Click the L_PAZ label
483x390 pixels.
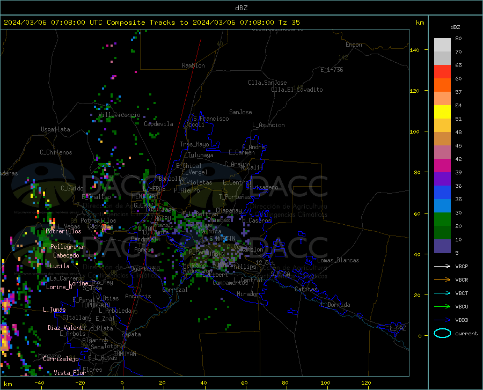(x=398, y=328)
